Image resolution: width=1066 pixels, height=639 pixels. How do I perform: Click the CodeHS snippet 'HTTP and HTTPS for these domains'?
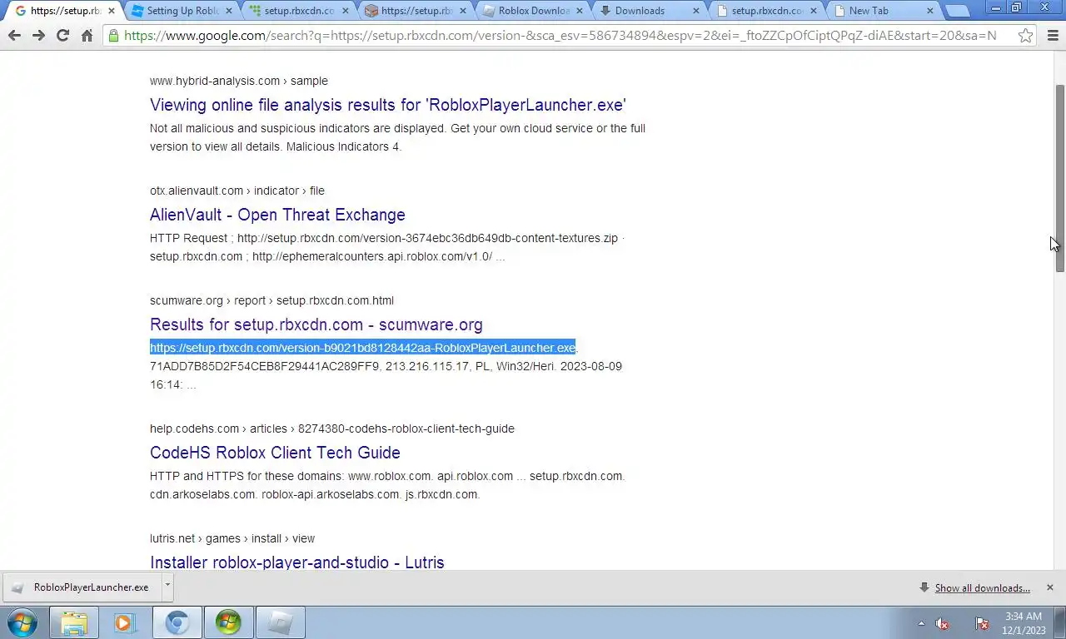click(247, 476)
